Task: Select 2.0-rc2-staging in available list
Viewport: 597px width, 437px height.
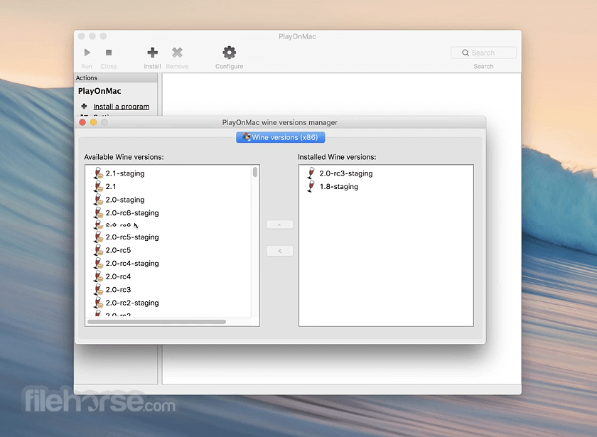Action: (132, 303)
